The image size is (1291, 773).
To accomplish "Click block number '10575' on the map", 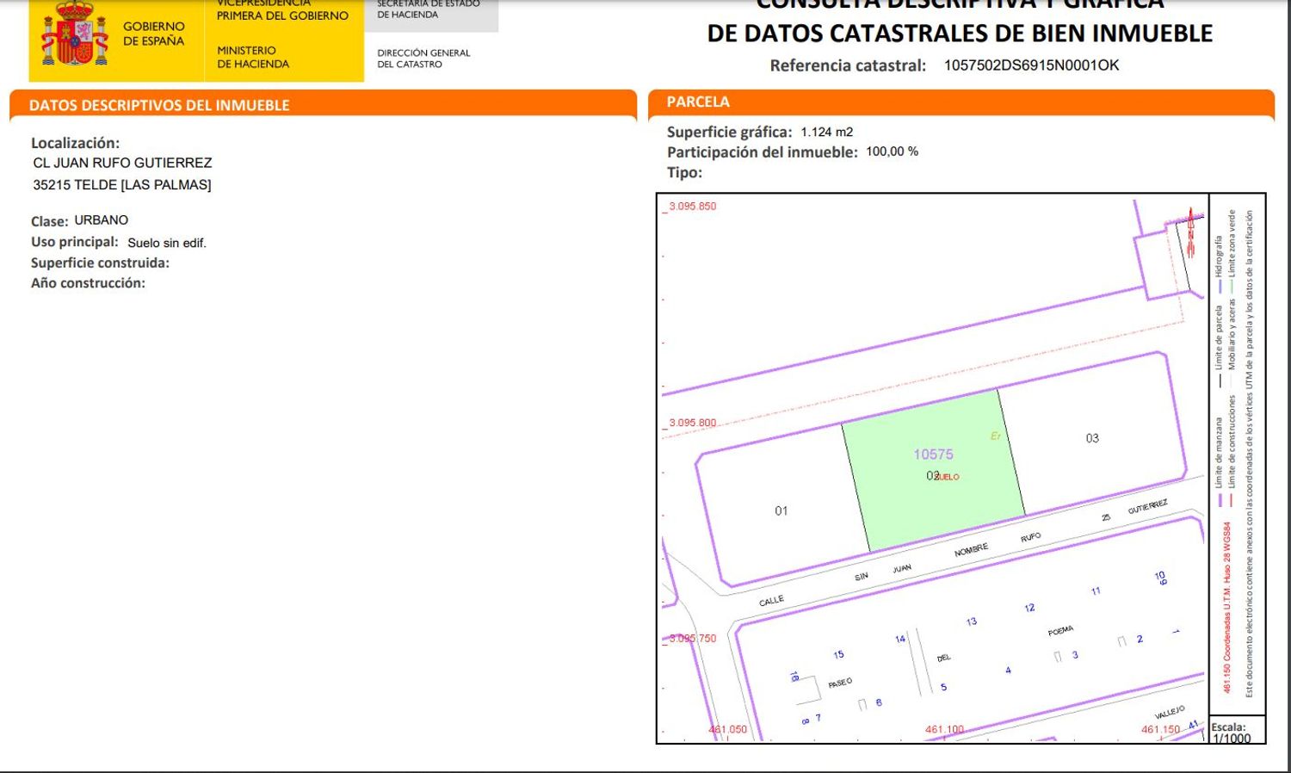I will point(933,455).
